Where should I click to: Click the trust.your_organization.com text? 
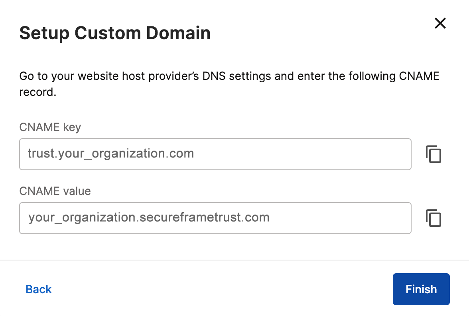coord(111,154)
